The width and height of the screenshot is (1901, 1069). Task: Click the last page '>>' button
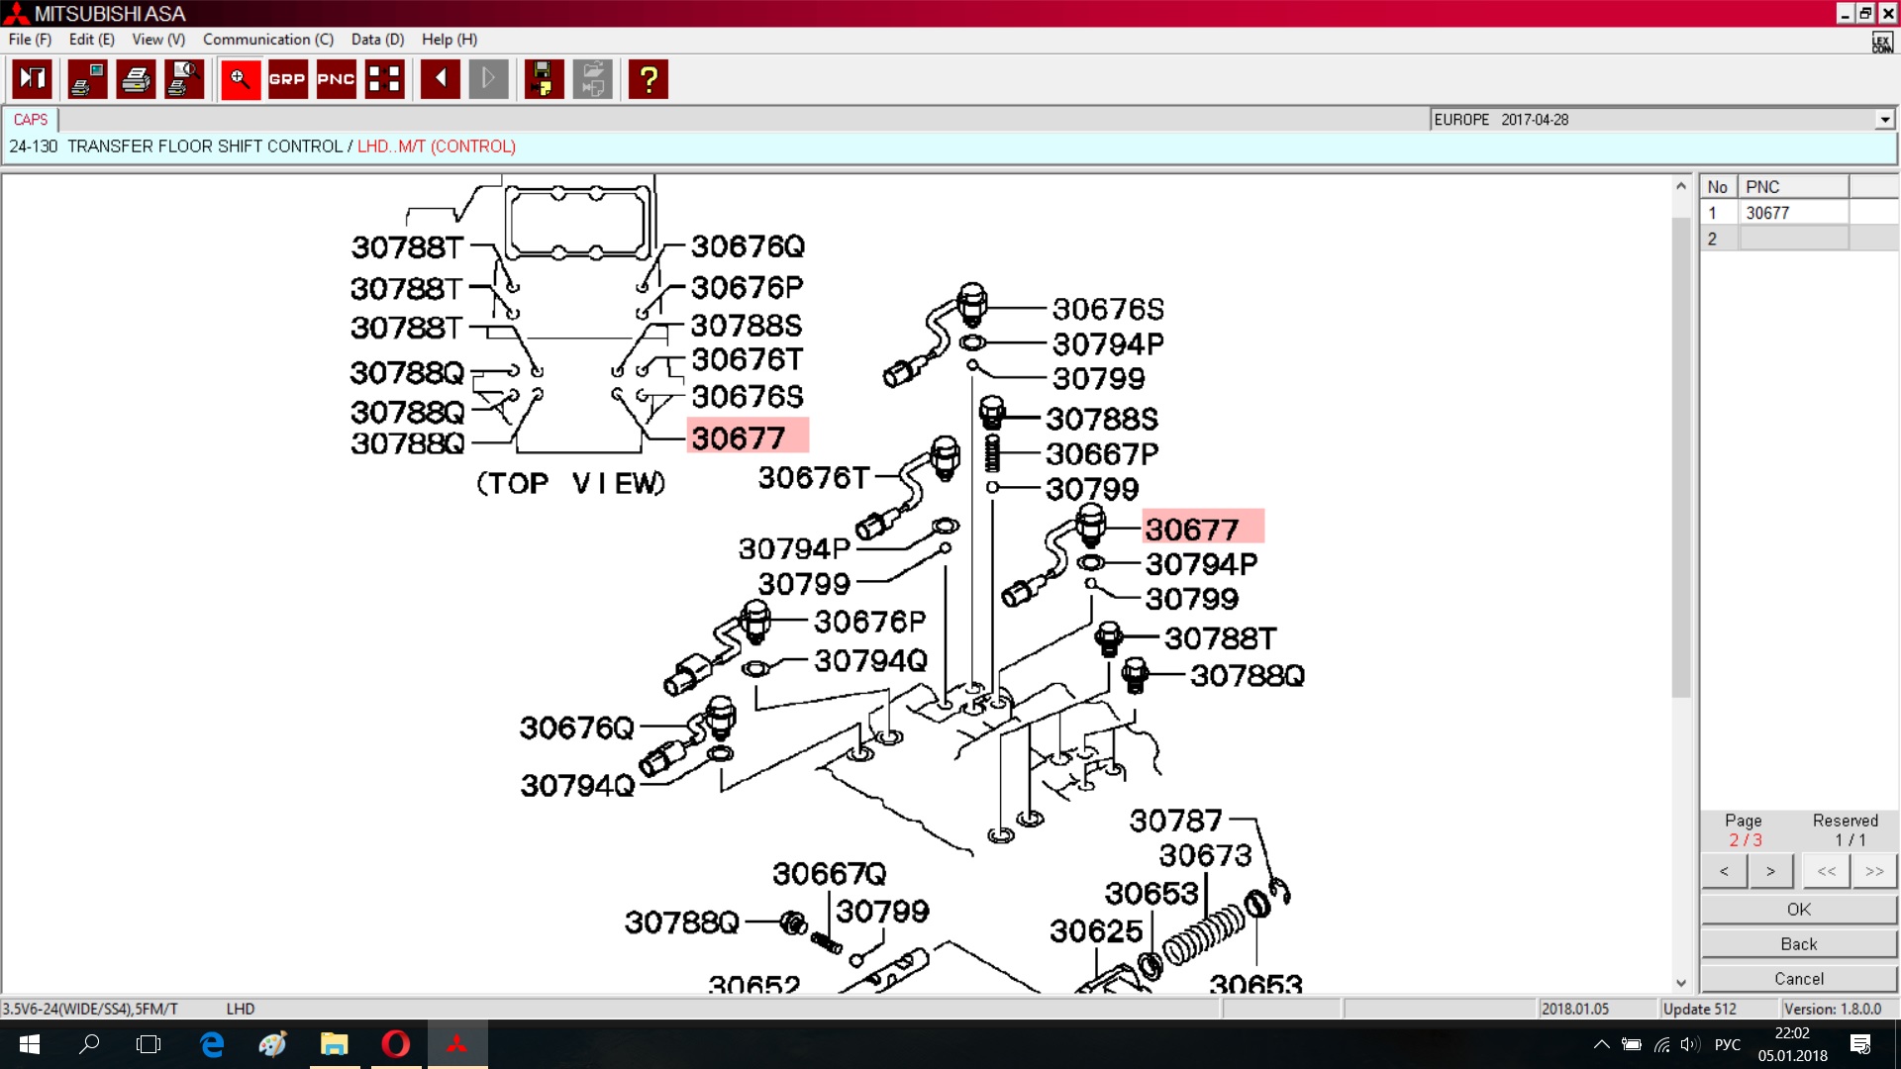1873,871
